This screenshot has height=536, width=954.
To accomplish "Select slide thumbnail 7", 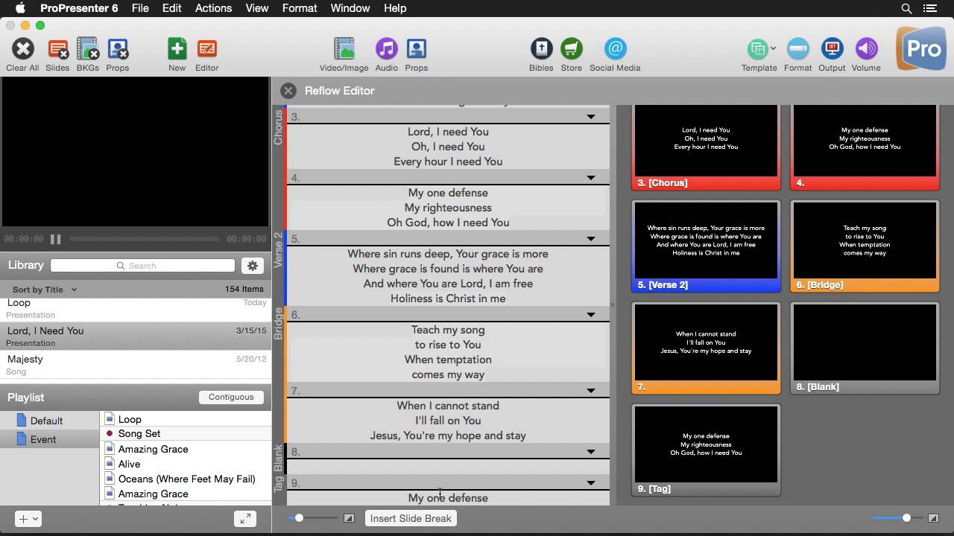I will coord(706,348).
